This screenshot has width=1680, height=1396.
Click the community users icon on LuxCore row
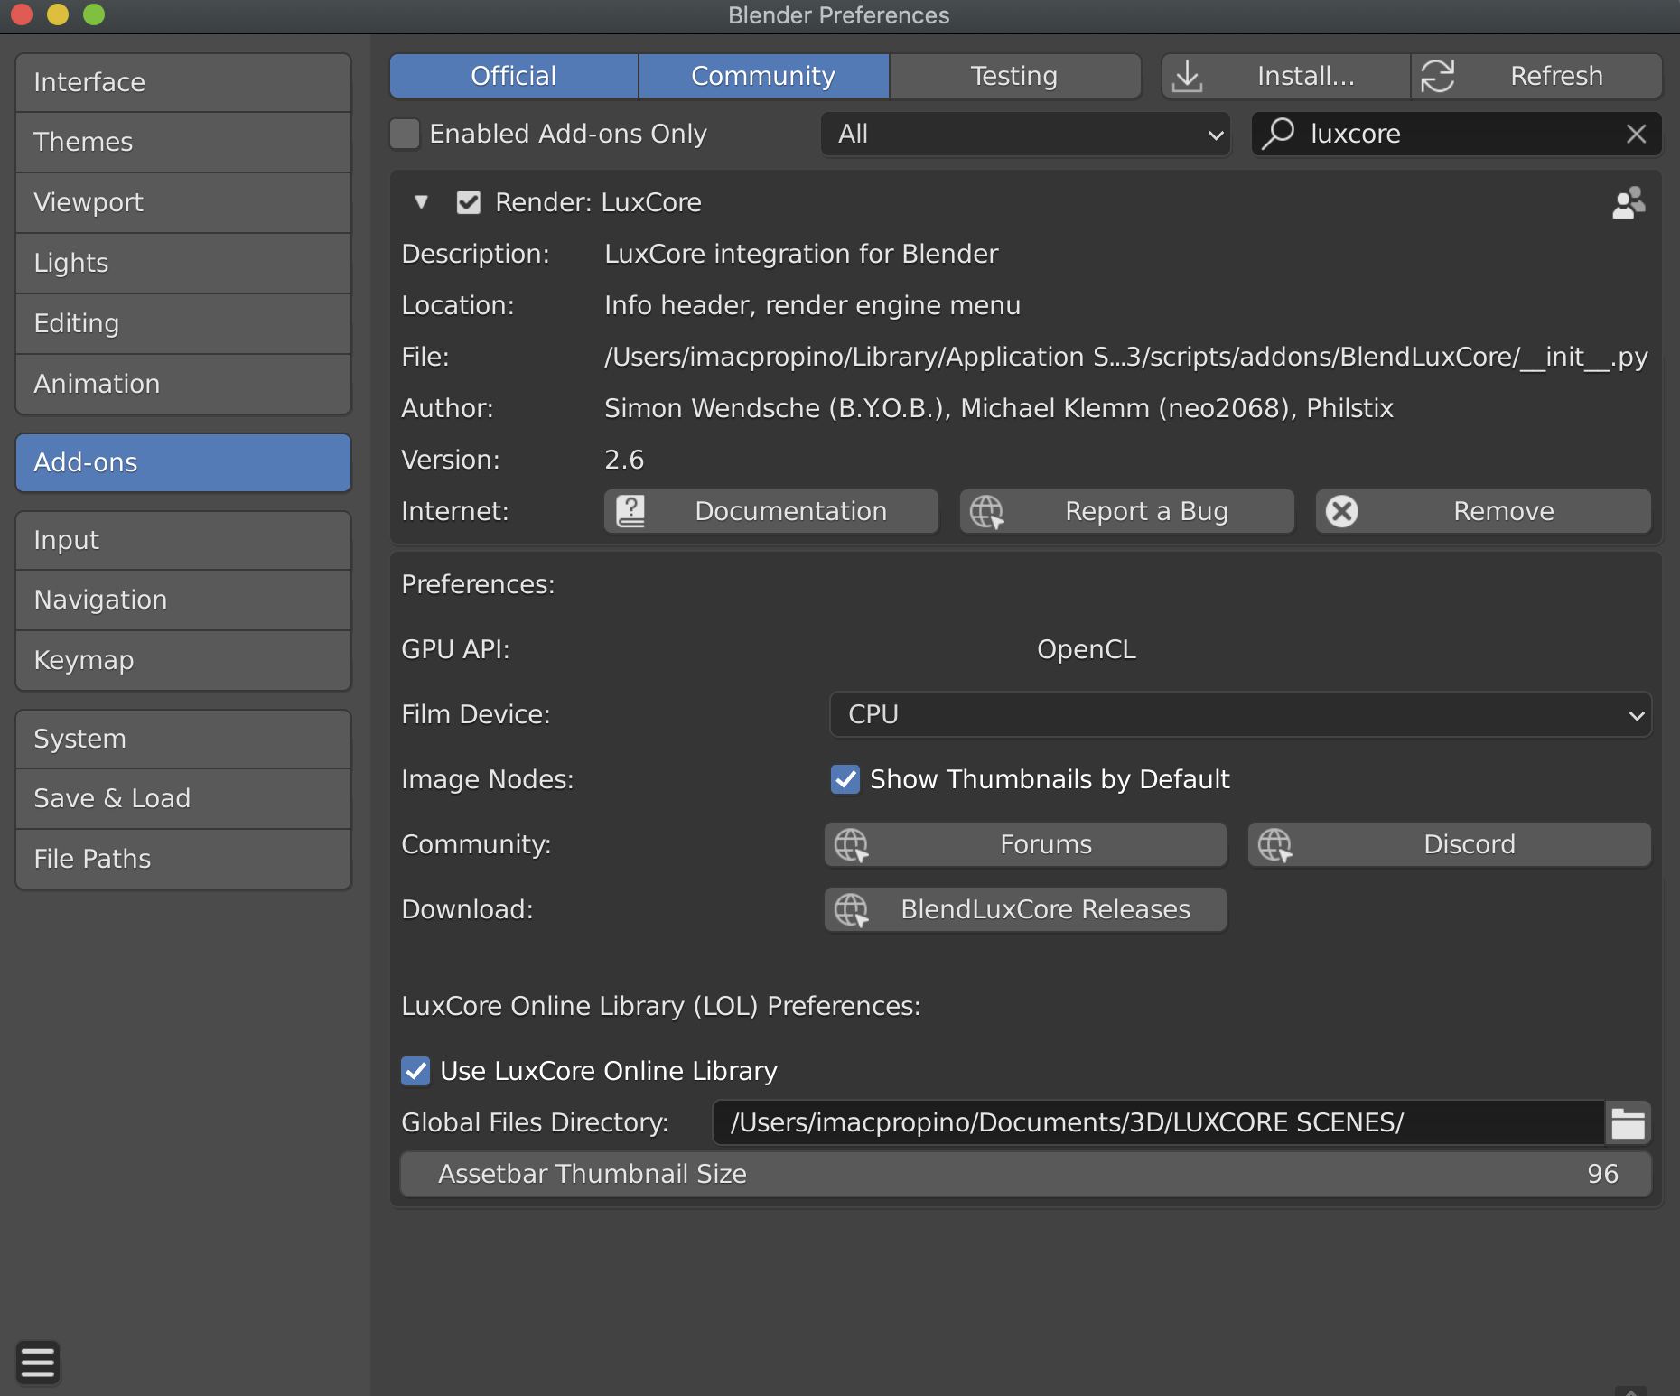click(x=1628, y=203)
